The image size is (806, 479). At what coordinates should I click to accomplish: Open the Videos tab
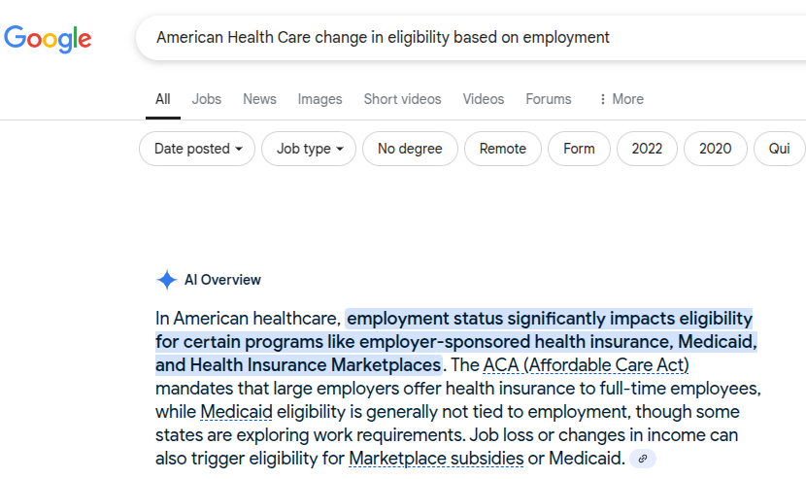(484, 99)
